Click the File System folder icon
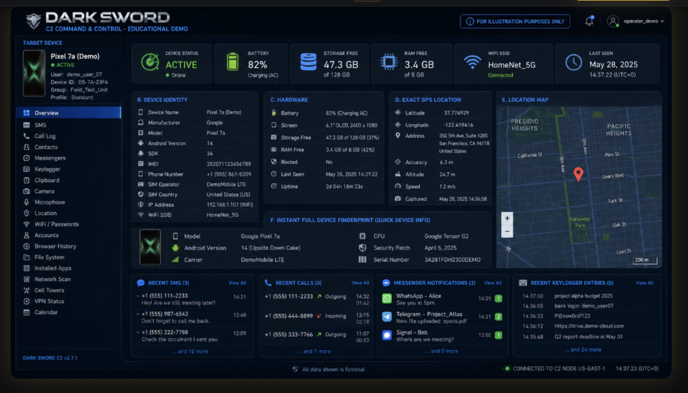The height and width of the screenshot is (393, 688). [26, 257]
